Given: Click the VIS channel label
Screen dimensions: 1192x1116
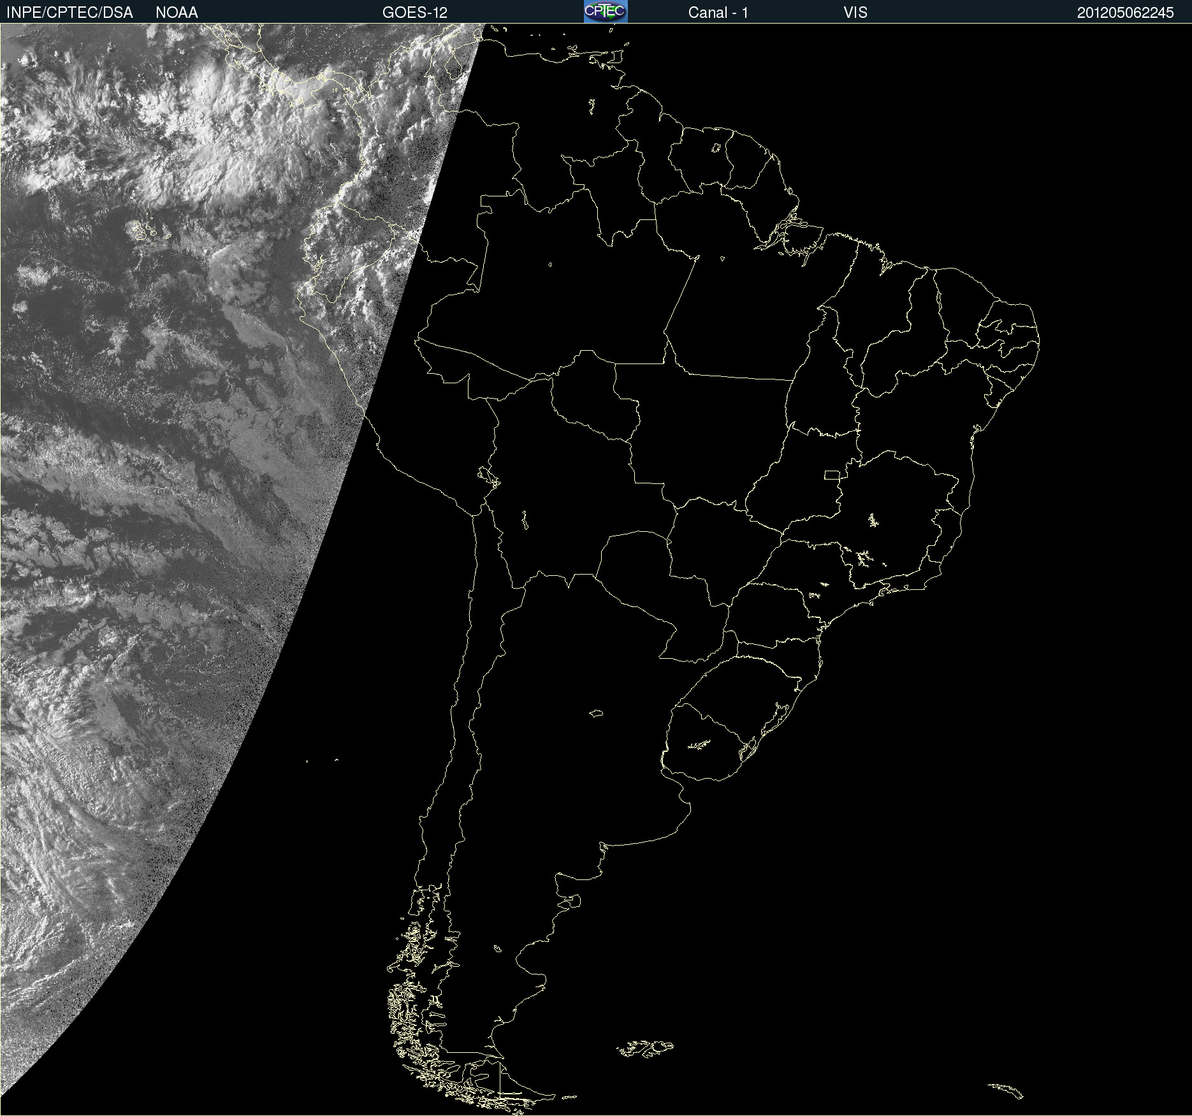Looking at the screenshot, I should click(x=855, y=13).
